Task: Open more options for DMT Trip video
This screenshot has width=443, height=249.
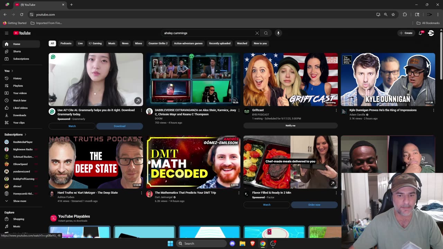Action: [x=239, y=193]
